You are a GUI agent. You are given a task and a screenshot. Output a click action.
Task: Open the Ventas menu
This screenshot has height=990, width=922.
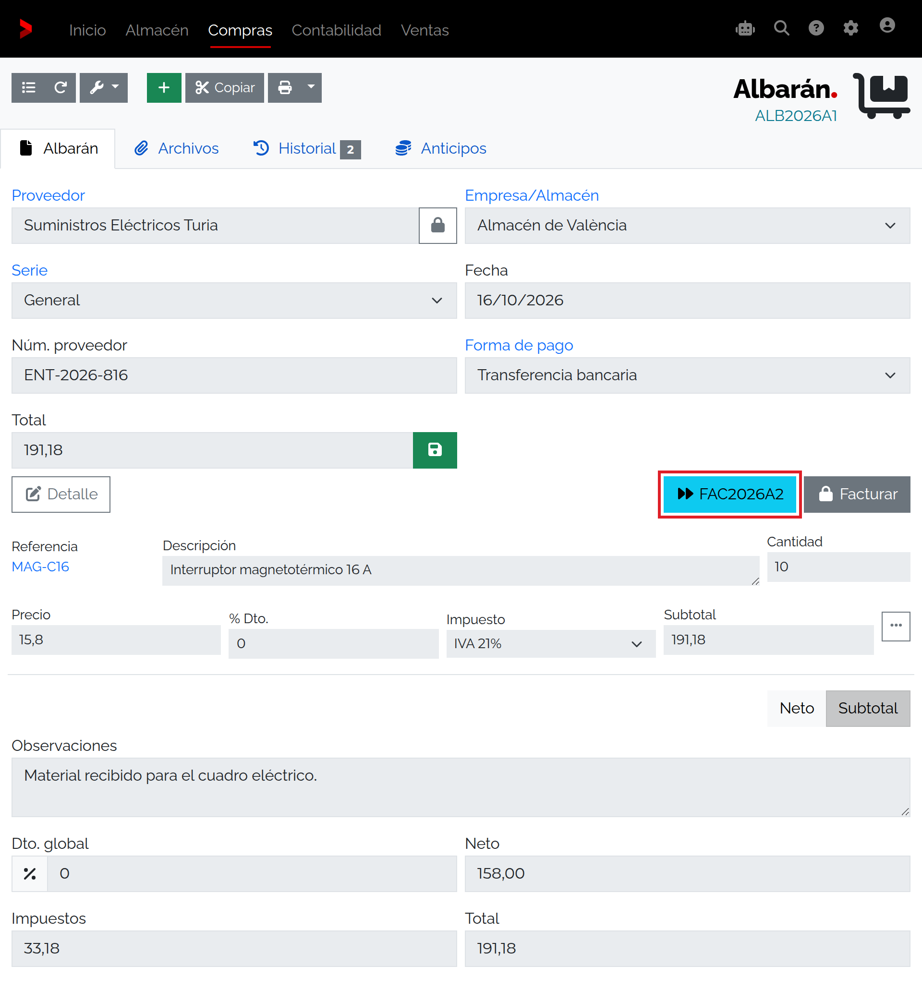[x=425, y=30]
